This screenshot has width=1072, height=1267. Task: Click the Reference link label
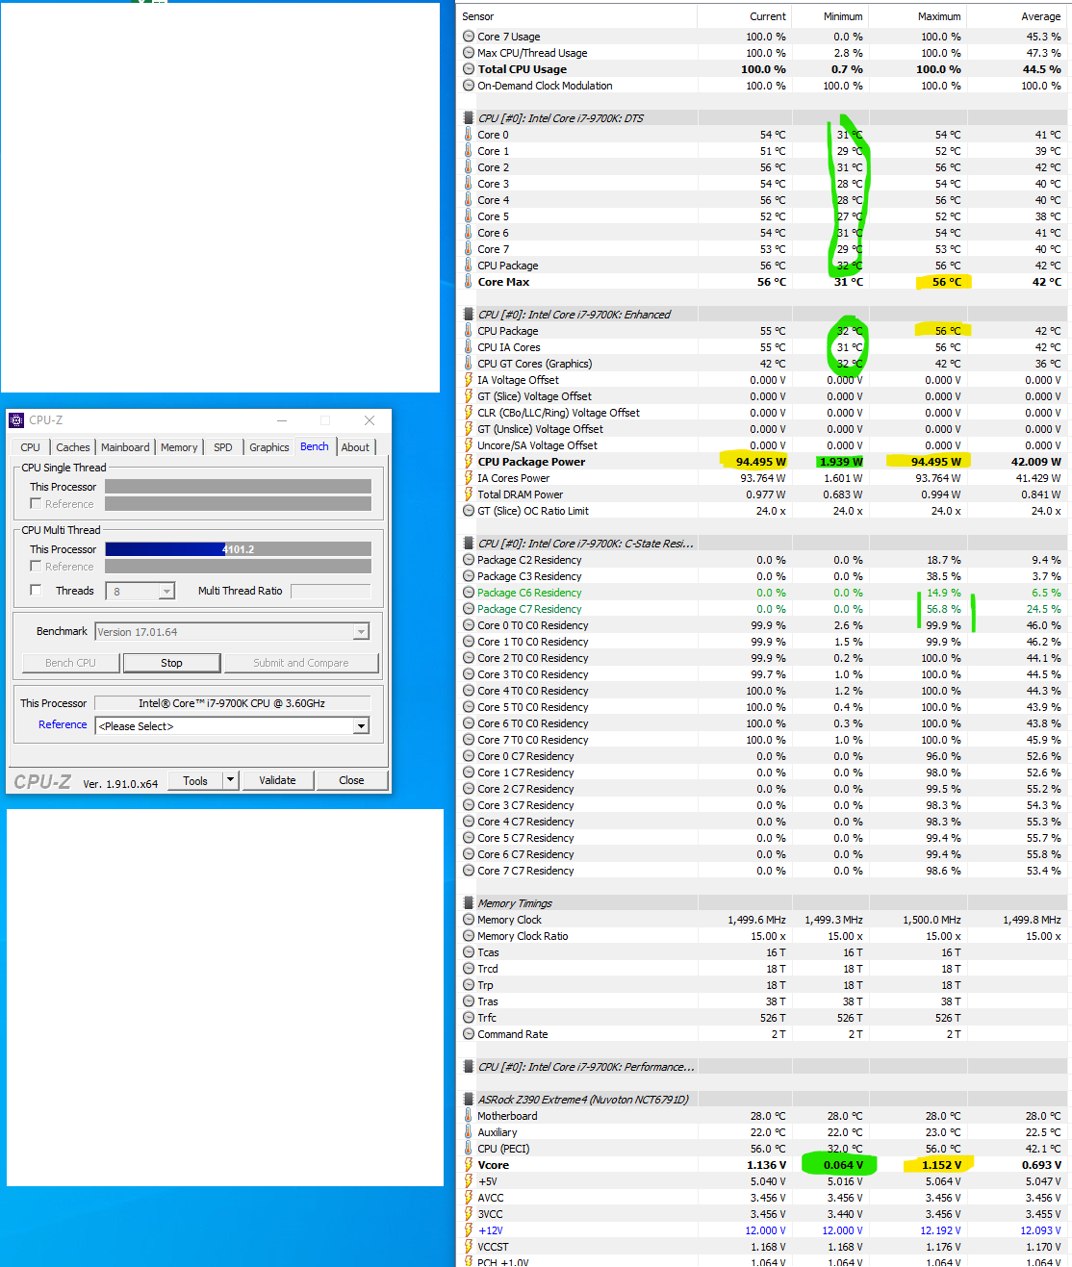click(63, 724)
